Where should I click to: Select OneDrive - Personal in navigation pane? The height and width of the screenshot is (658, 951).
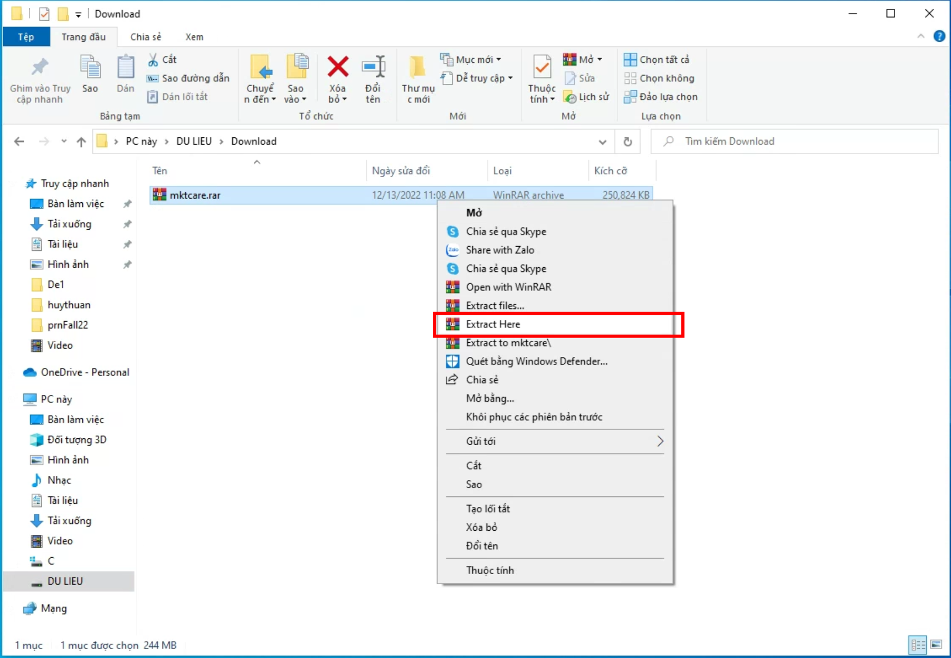[84, 372]
